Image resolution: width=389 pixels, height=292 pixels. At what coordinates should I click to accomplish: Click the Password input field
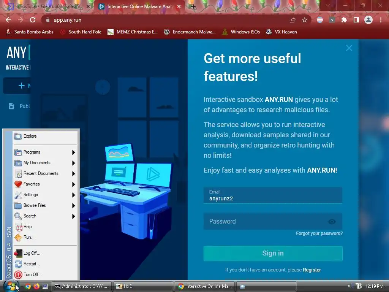[x=273, y=221]
